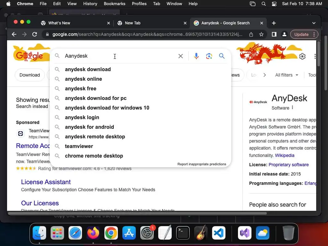
Task: Click the Download filter chip
Action: click(x=30, y=75)
